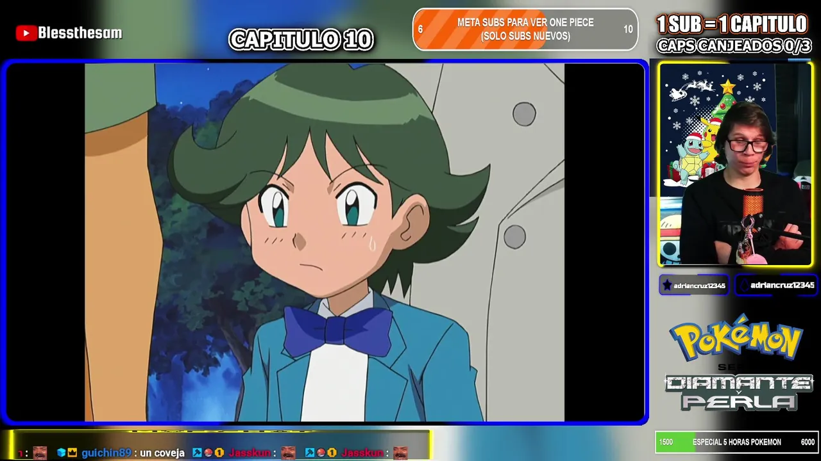Click the number 6 on the sub goal bar
Screen dimensions: 821x461
tap(420, 29)
